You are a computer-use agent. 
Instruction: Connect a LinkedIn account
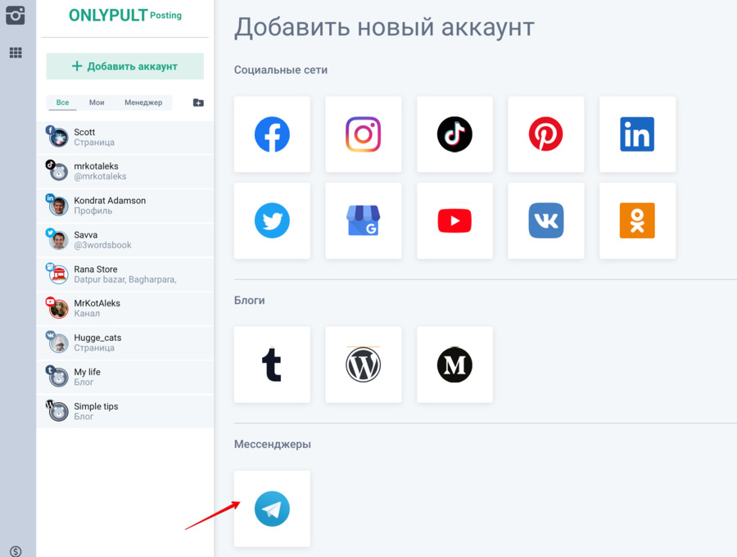[x=637, y=134]
